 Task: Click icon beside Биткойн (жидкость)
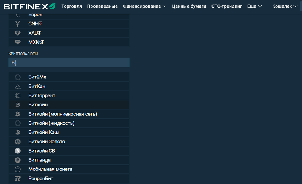coord(17,123)
